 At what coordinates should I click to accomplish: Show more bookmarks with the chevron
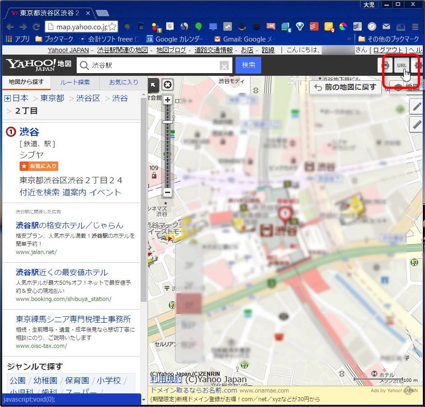click(349, 39)
